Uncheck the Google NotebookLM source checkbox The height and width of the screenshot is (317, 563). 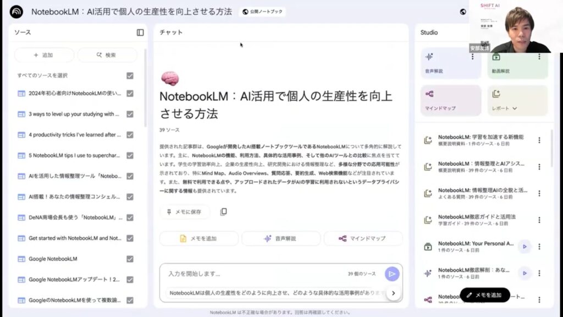pyautogui.click(x=130, y=259)
